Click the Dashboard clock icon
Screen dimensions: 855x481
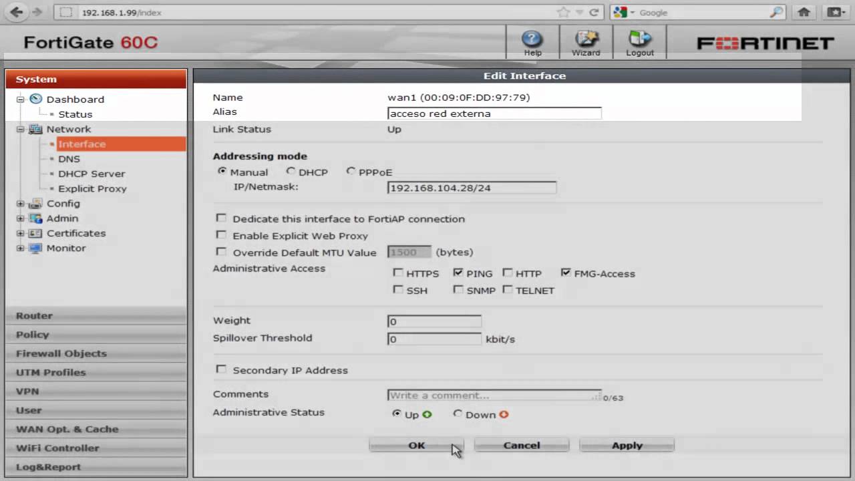pos(36,99)
